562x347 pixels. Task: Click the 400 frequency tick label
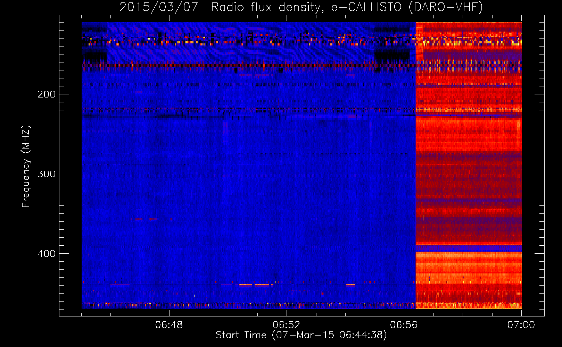pos(47,254)
